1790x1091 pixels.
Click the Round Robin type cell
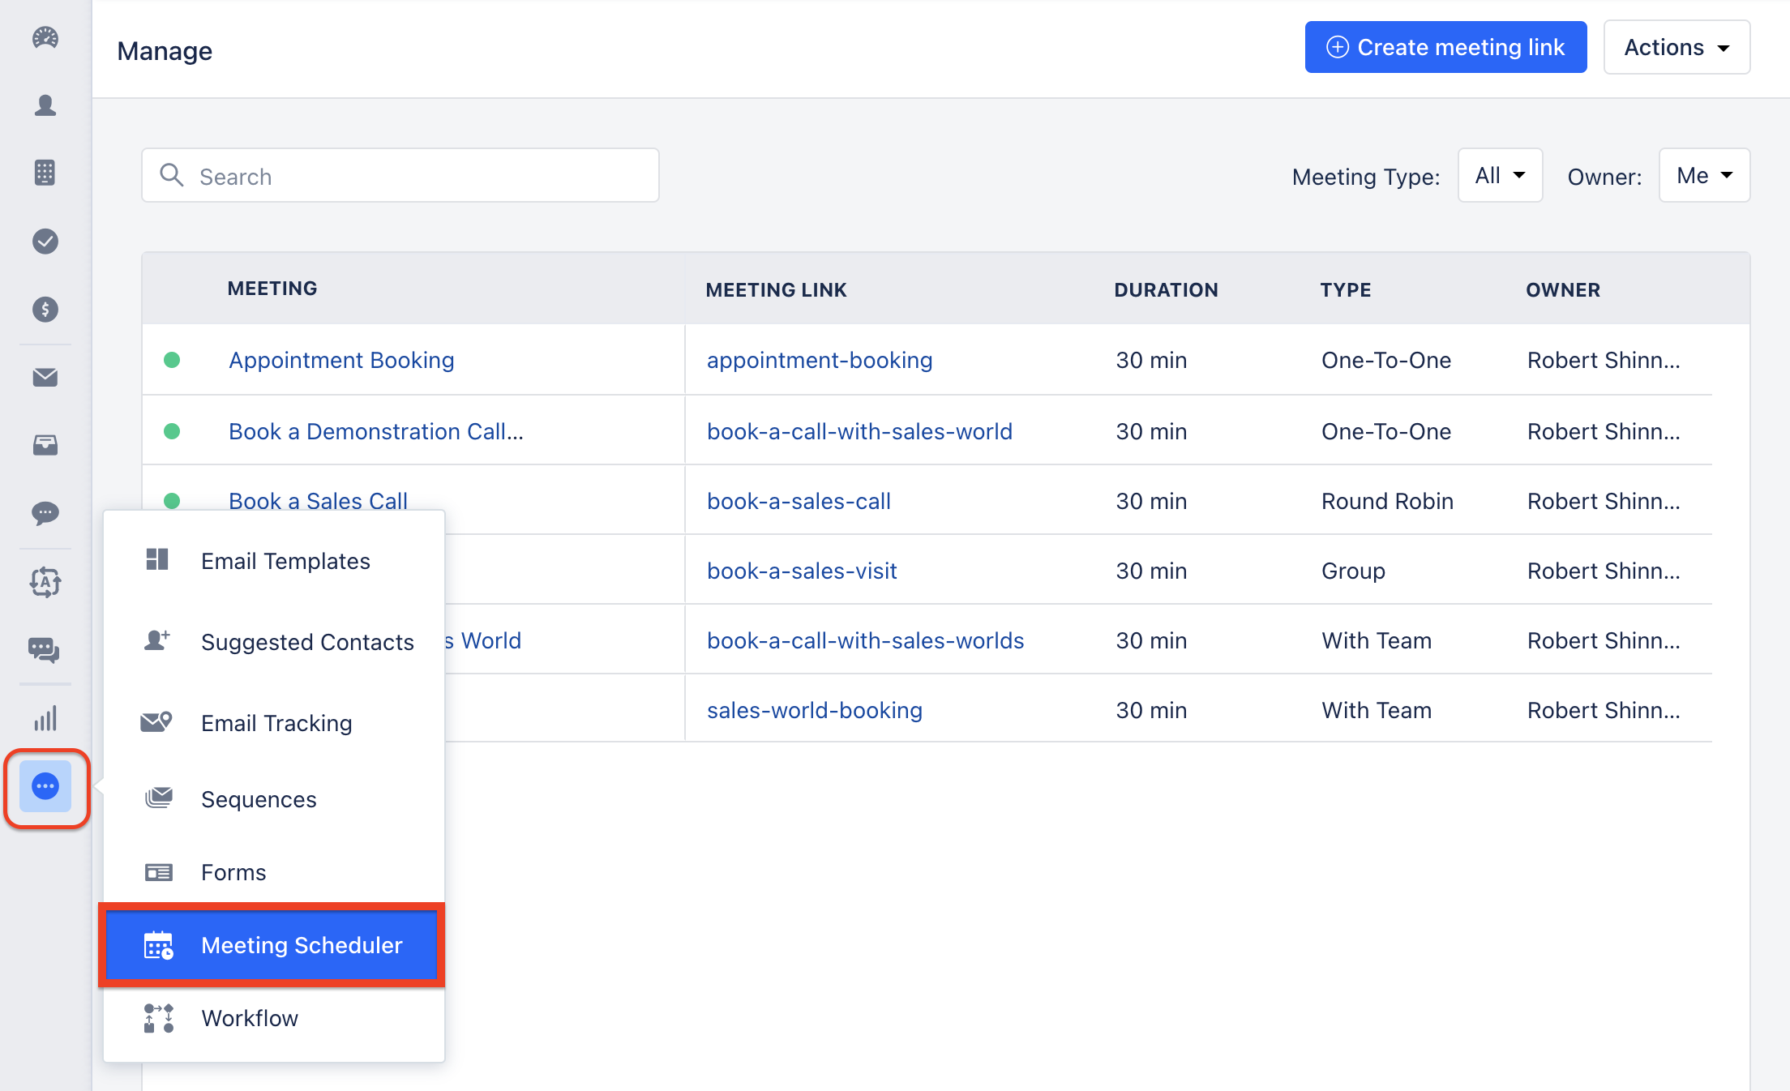pyautogui.click(x=1387, y=501)
